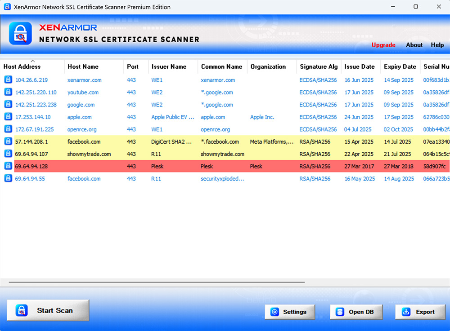Click the lock icon for 142.251.220.110 row

pyautogui.click(x=8, y=92)
